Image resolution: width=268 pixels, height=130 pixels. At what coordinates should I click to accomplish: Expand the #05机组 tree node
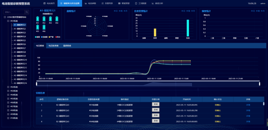point(8,99)
